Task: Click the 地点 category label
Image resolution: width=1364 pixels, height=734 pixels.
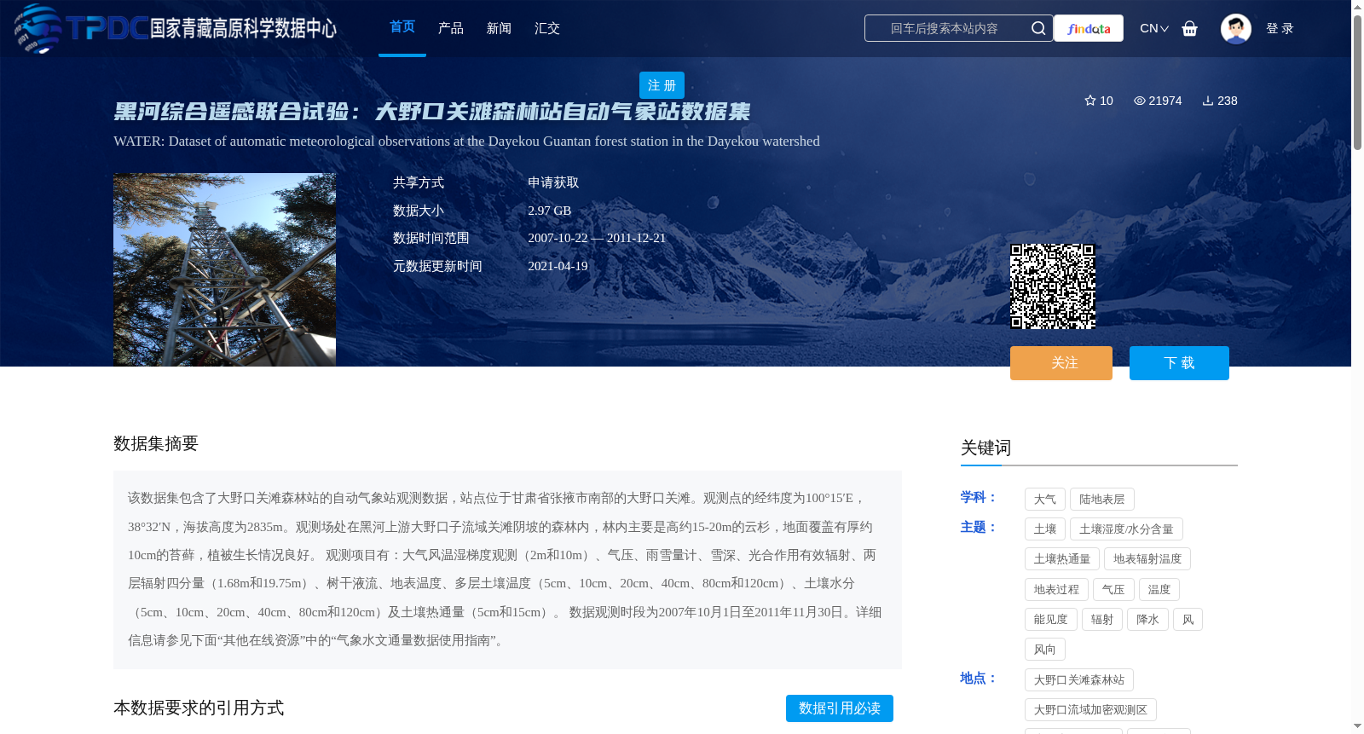Action: [978, 678]
